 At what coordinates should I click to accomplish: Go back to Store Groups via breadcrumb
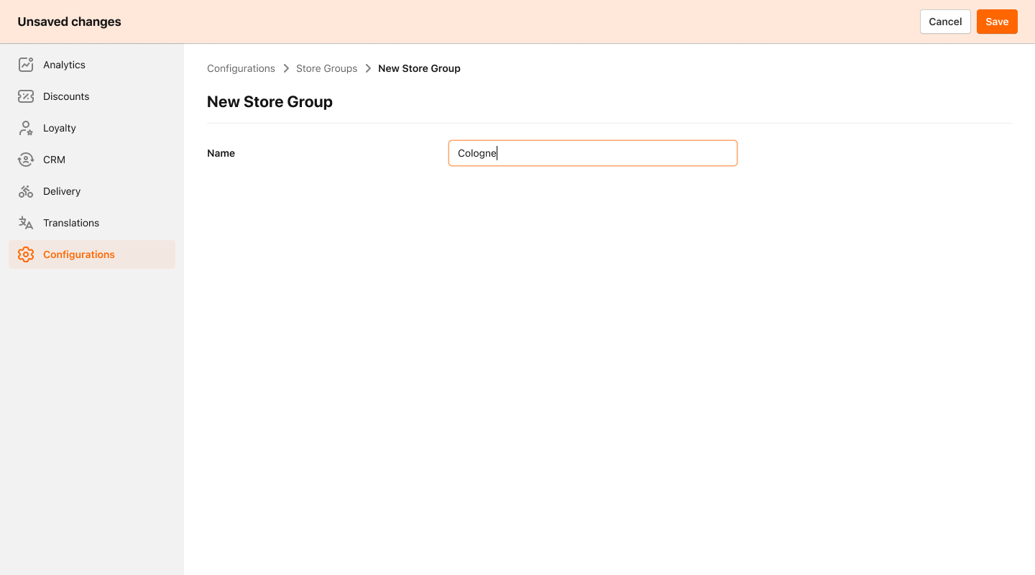pos(327,68)
